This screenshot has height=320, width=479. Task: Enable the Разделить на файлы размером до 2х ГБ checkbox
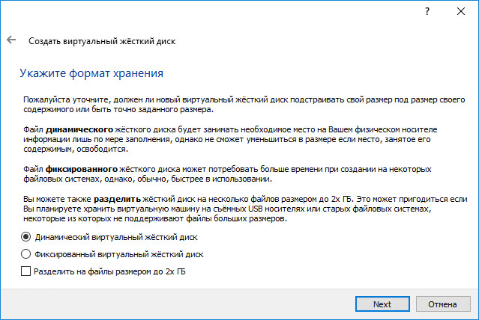coord(27,272)
